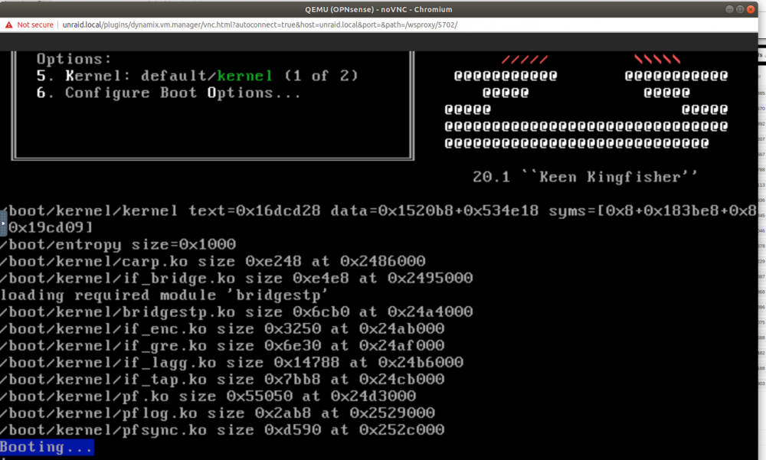Select '6. Configure Boot Options...' menu line
Image resolution: width=766 pixels, height=460 pixels.
(x=169, y=93)
